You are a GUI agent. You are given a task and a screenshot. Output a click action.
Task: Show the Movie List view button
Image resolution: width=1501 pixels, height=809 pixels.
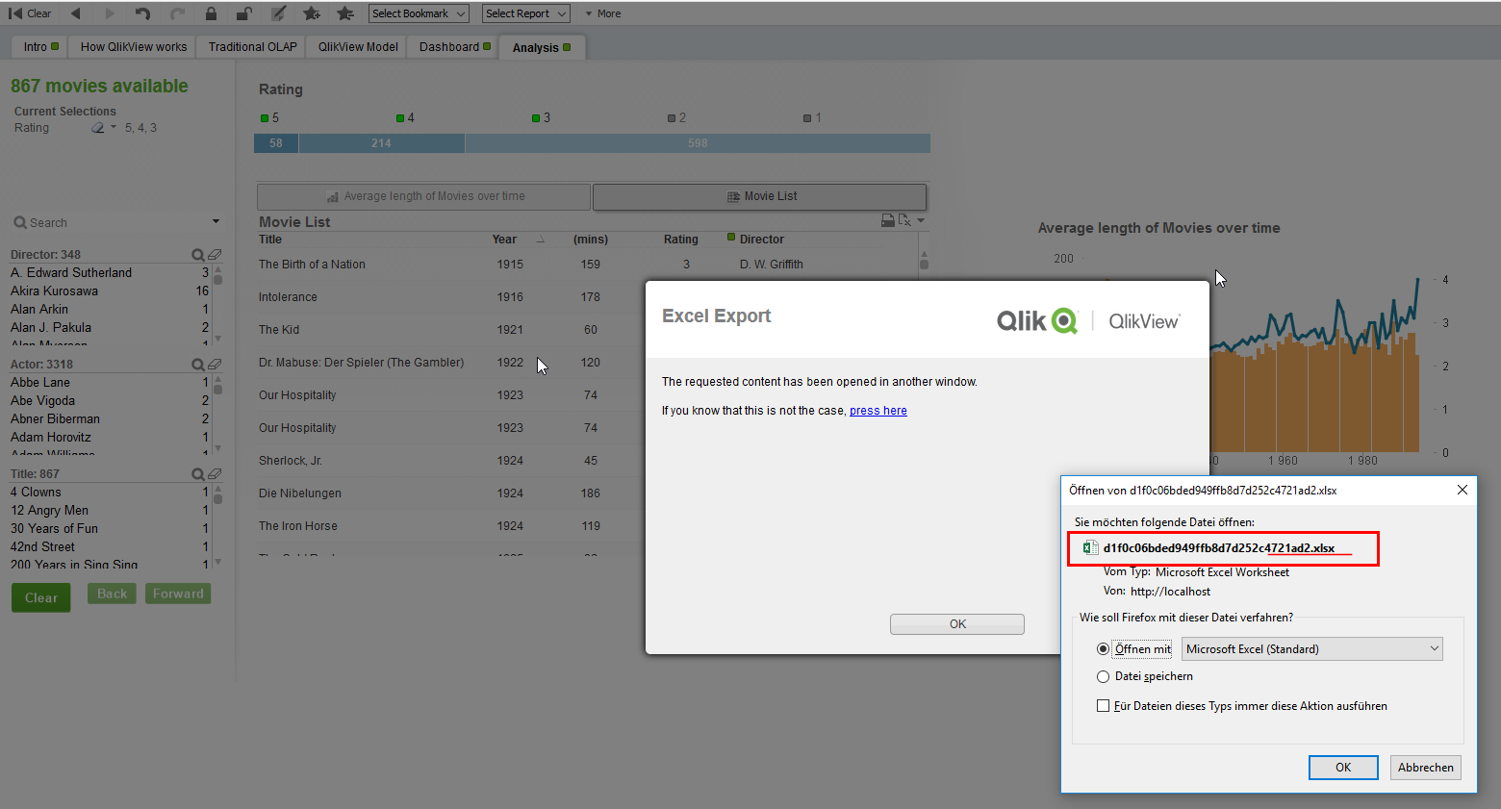point(760,196)
